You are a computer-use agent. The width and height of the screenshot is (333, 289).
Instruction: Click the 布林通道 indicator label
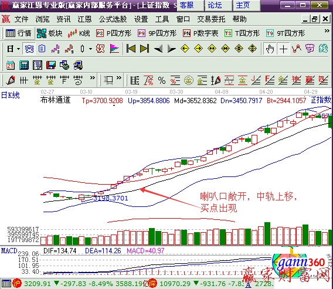56,100
